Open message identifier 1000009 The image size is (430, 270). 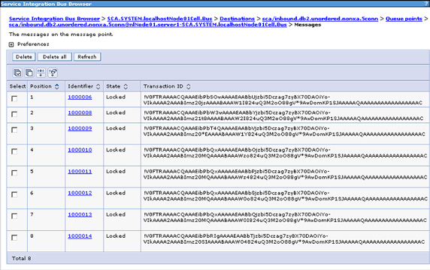80,128
